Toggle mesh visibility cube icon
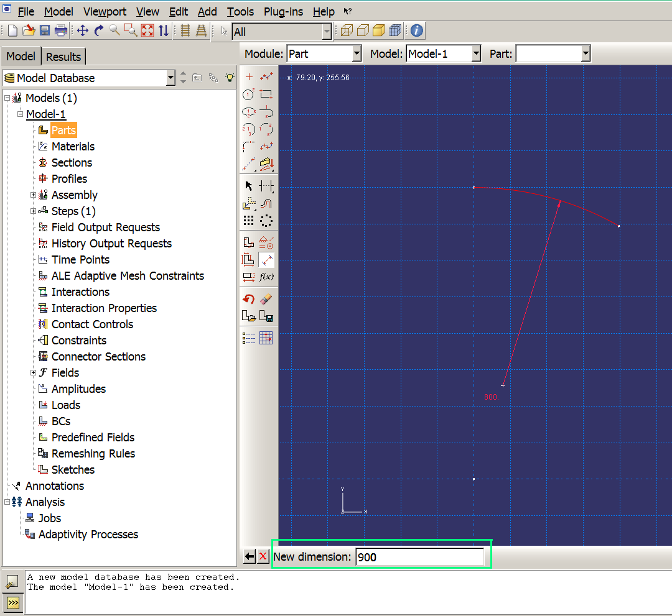This screenshot has height=616, width=672. pos(395,30)
